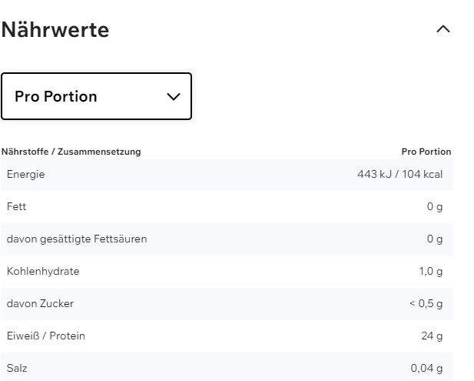The image size is (474, 381).
Task: Click the 0 g value for gesättigte Fettsäuren
Action: (435, 239)
